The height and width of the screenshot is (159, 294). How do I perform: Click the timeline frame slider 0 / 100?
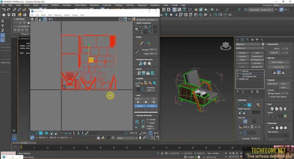point(24,143)
